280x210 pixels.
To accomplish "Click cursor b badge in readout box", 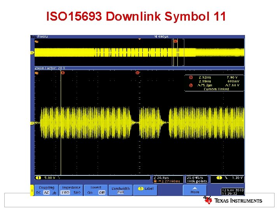I will coord(191,85).
